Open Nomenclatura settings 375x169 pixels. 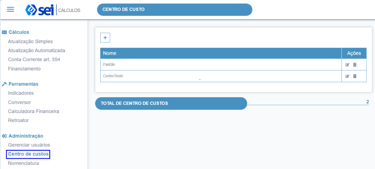click(x=23, y=163)
